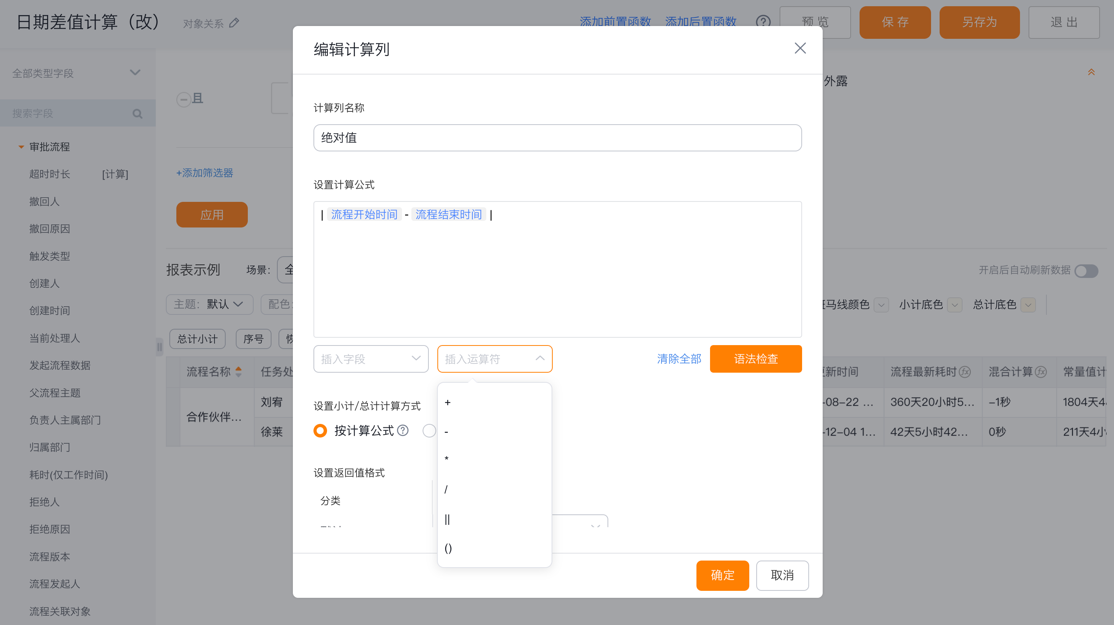Click the 语法检查 button

755,359
